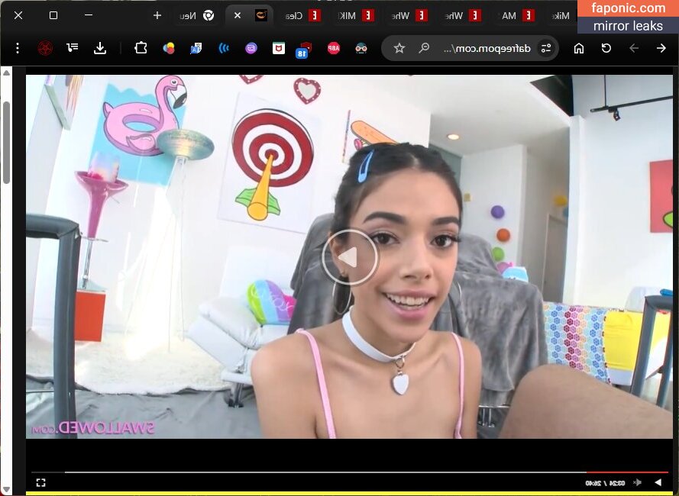Open the browser three-dot menu
Image resolution: width=679 pixels, height=496 pixels.
click(x=18, y=48)
